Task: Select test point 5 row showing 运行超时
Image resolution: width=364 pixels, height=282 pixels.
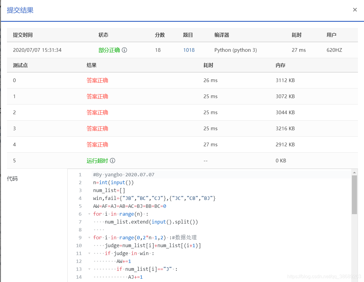Action: point(97,161)
